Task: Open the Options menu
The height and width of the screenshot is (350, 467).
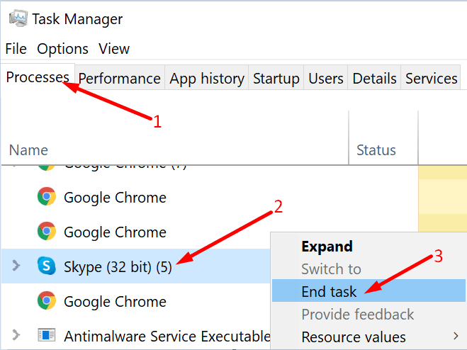Action: 63,49
